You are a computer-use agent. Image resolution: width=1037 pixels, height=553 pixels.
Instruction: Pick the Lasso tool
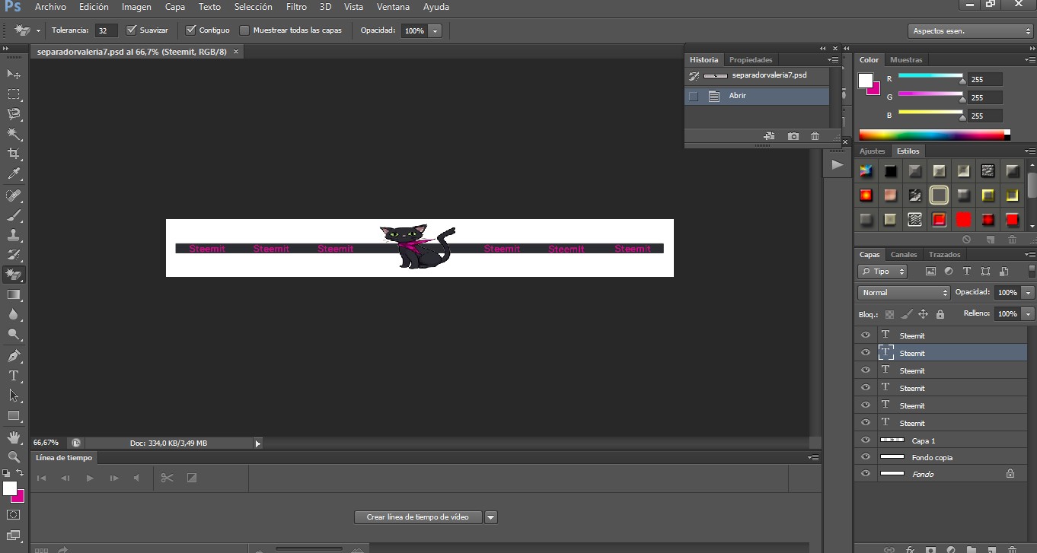click(14, 114)
